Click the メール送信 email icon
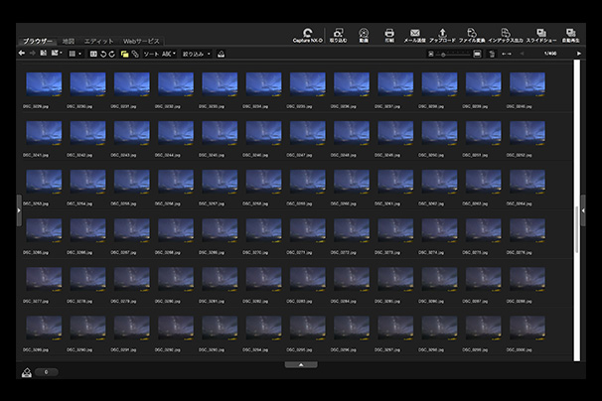 click(415, 34)
